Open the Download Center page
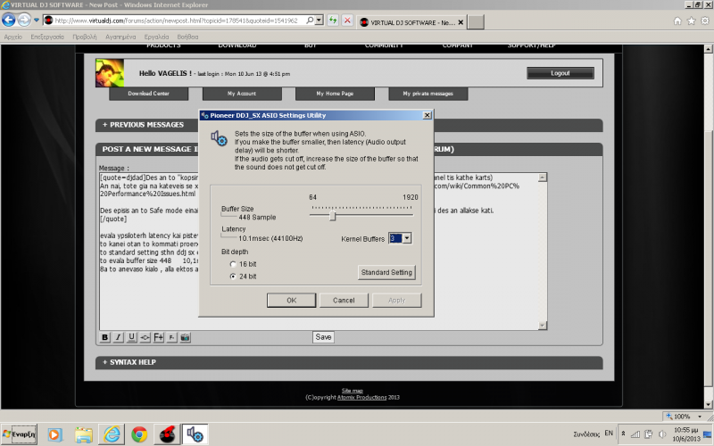The width and height of the screenshot is (714, 446). point(148,94)
